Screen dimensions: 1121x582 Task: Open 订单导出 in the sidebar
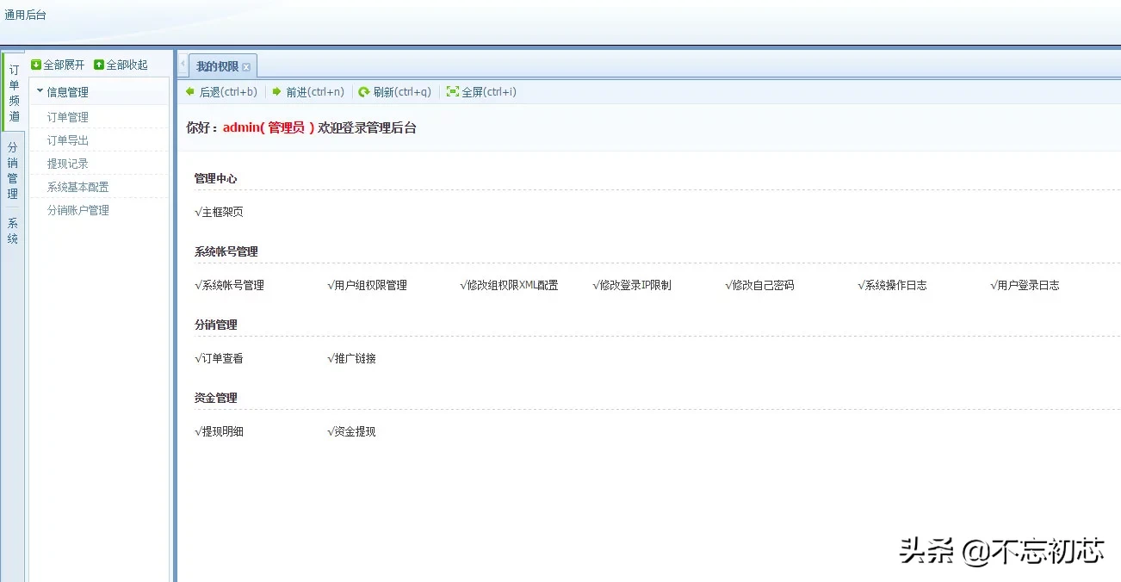[68, 140]
